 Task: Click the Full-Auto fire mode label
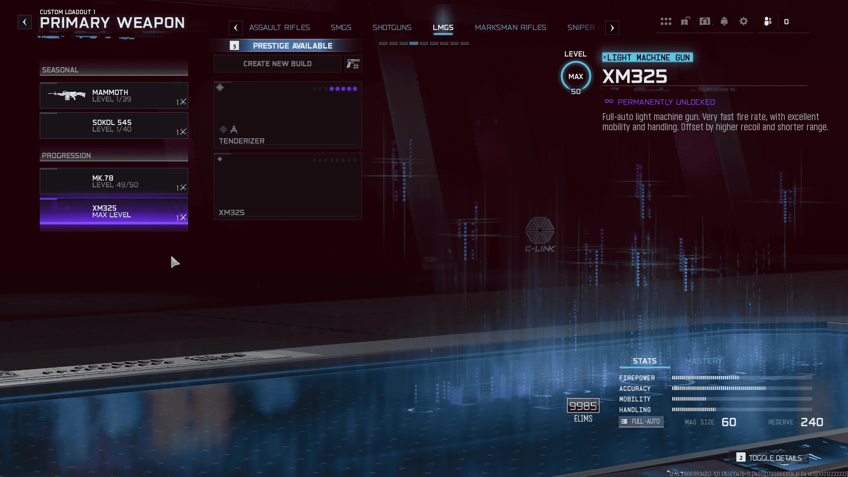coord(641,421)
